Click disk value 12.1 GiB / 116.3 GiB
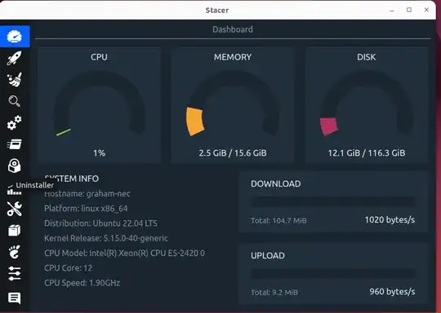441x313 pixels. click(x=367, y=153)
